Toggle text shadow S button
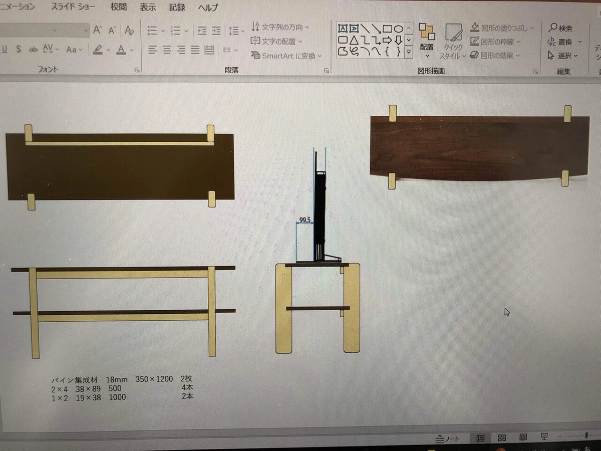Screen dimensions: 601x451 coord(19,49)
